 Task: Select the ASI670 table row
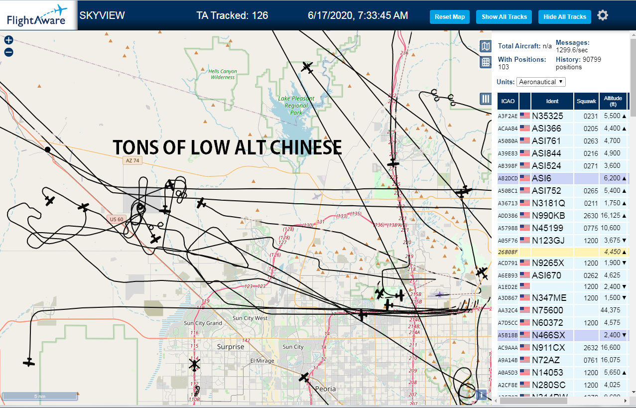[563, 275]
